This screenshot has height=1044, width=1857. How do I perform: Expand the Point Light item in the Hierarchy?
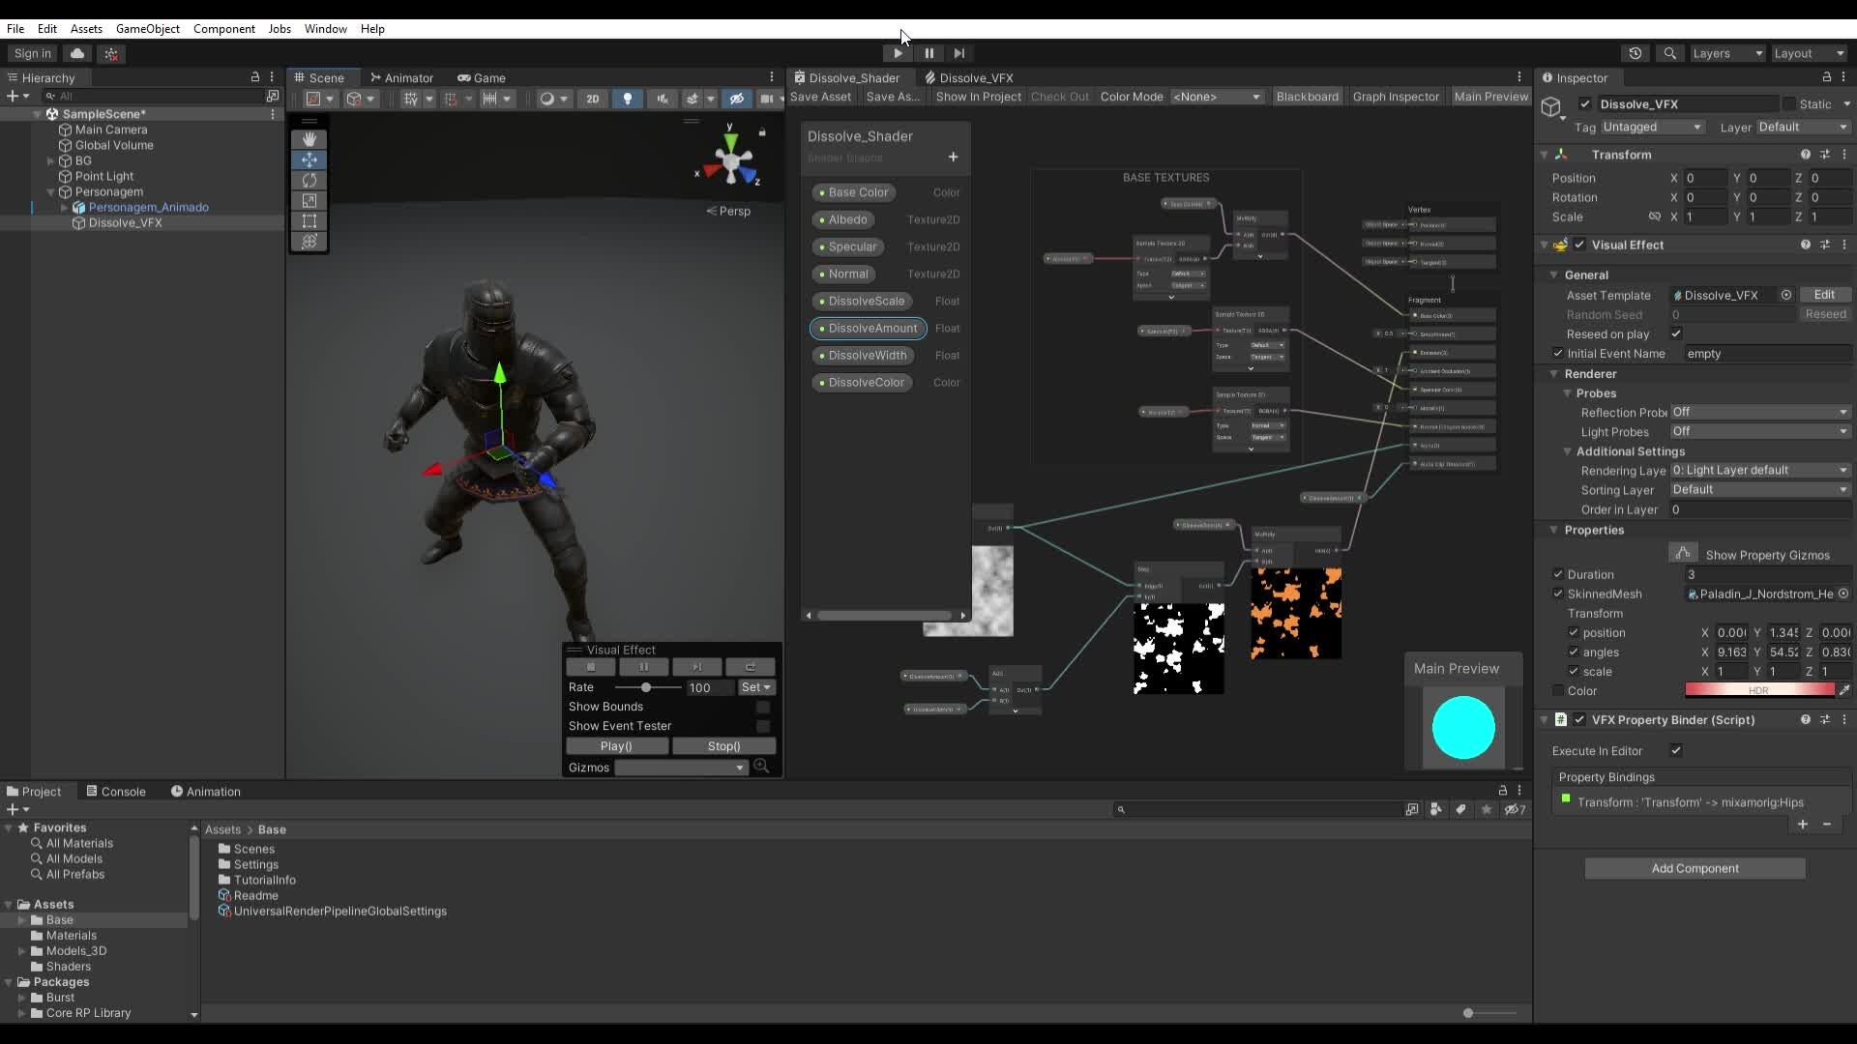click(49, 176)
